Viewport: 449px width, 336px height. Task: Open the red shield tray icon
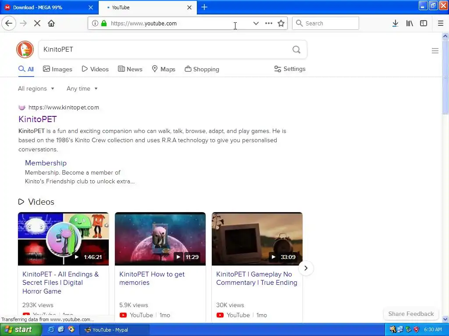pyautogui.click(x=417, y=329)
